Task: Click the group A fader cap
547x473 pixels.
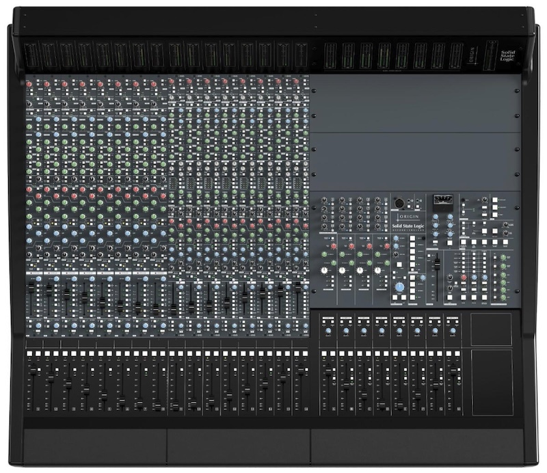Action: coord(328,371)
